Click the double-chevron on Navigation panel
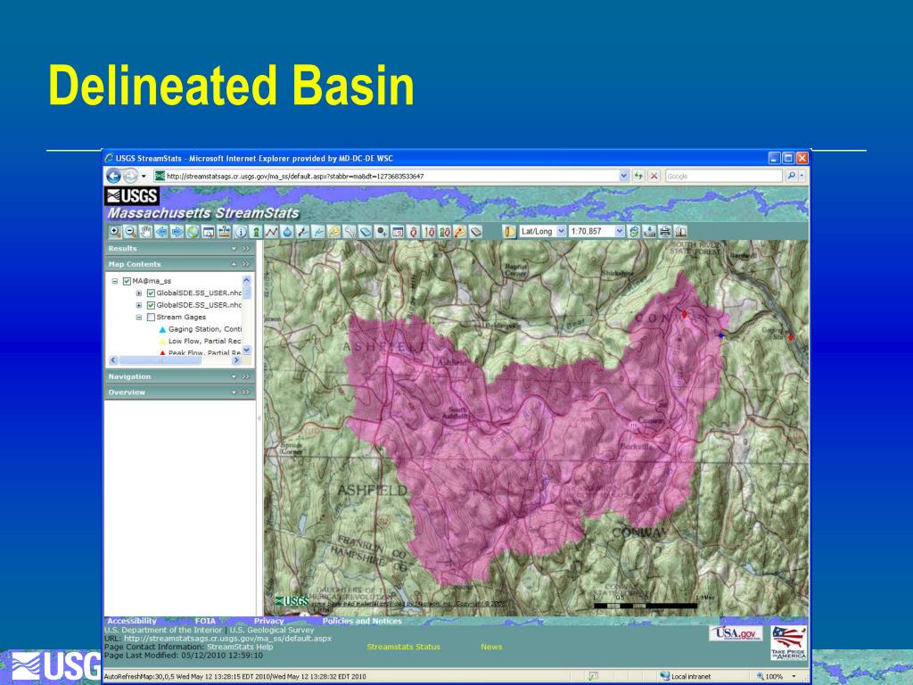Image resolution: width=913 pixels, height=685 pixels. pyautogui.click(x=246, y=377)
